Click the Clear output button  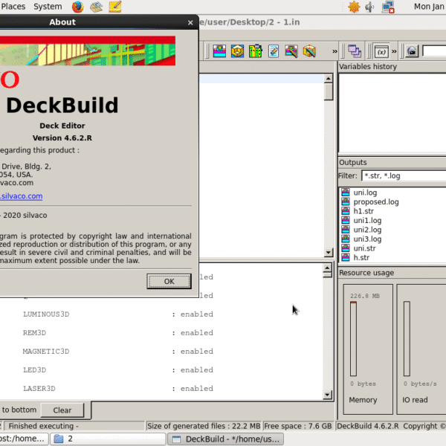pos(62,410)
